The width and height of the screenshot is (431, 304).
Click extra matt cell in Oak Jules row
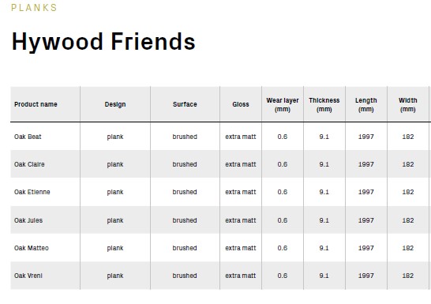coord(241,220)
